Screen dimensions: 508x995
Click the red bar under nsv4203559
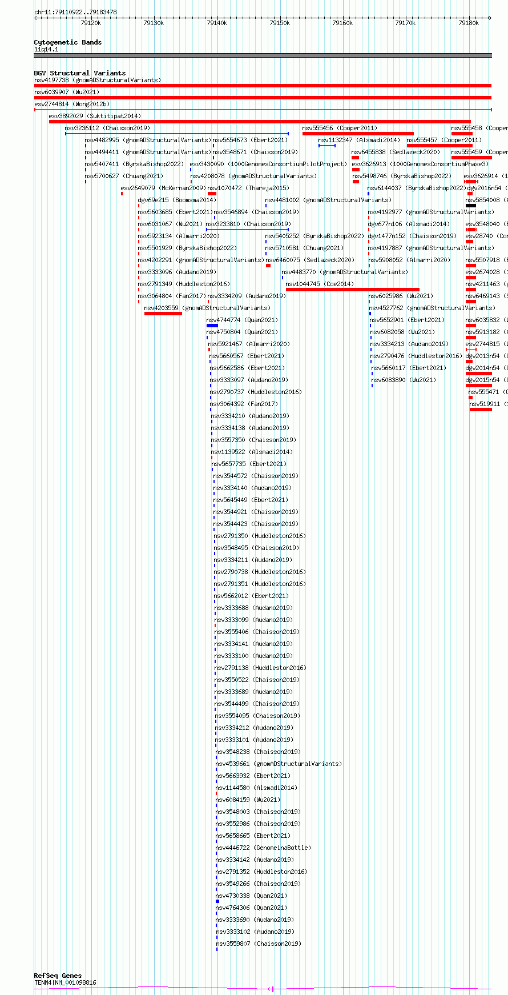click(163, 314)
